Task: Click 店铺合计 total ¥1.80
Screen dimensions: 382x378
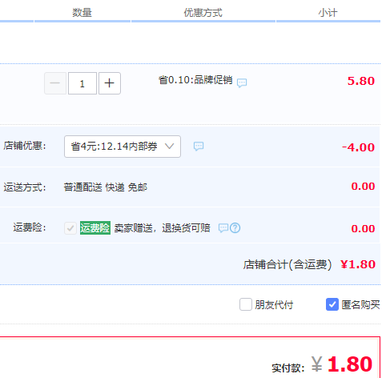Action: [x=358, y=264]
